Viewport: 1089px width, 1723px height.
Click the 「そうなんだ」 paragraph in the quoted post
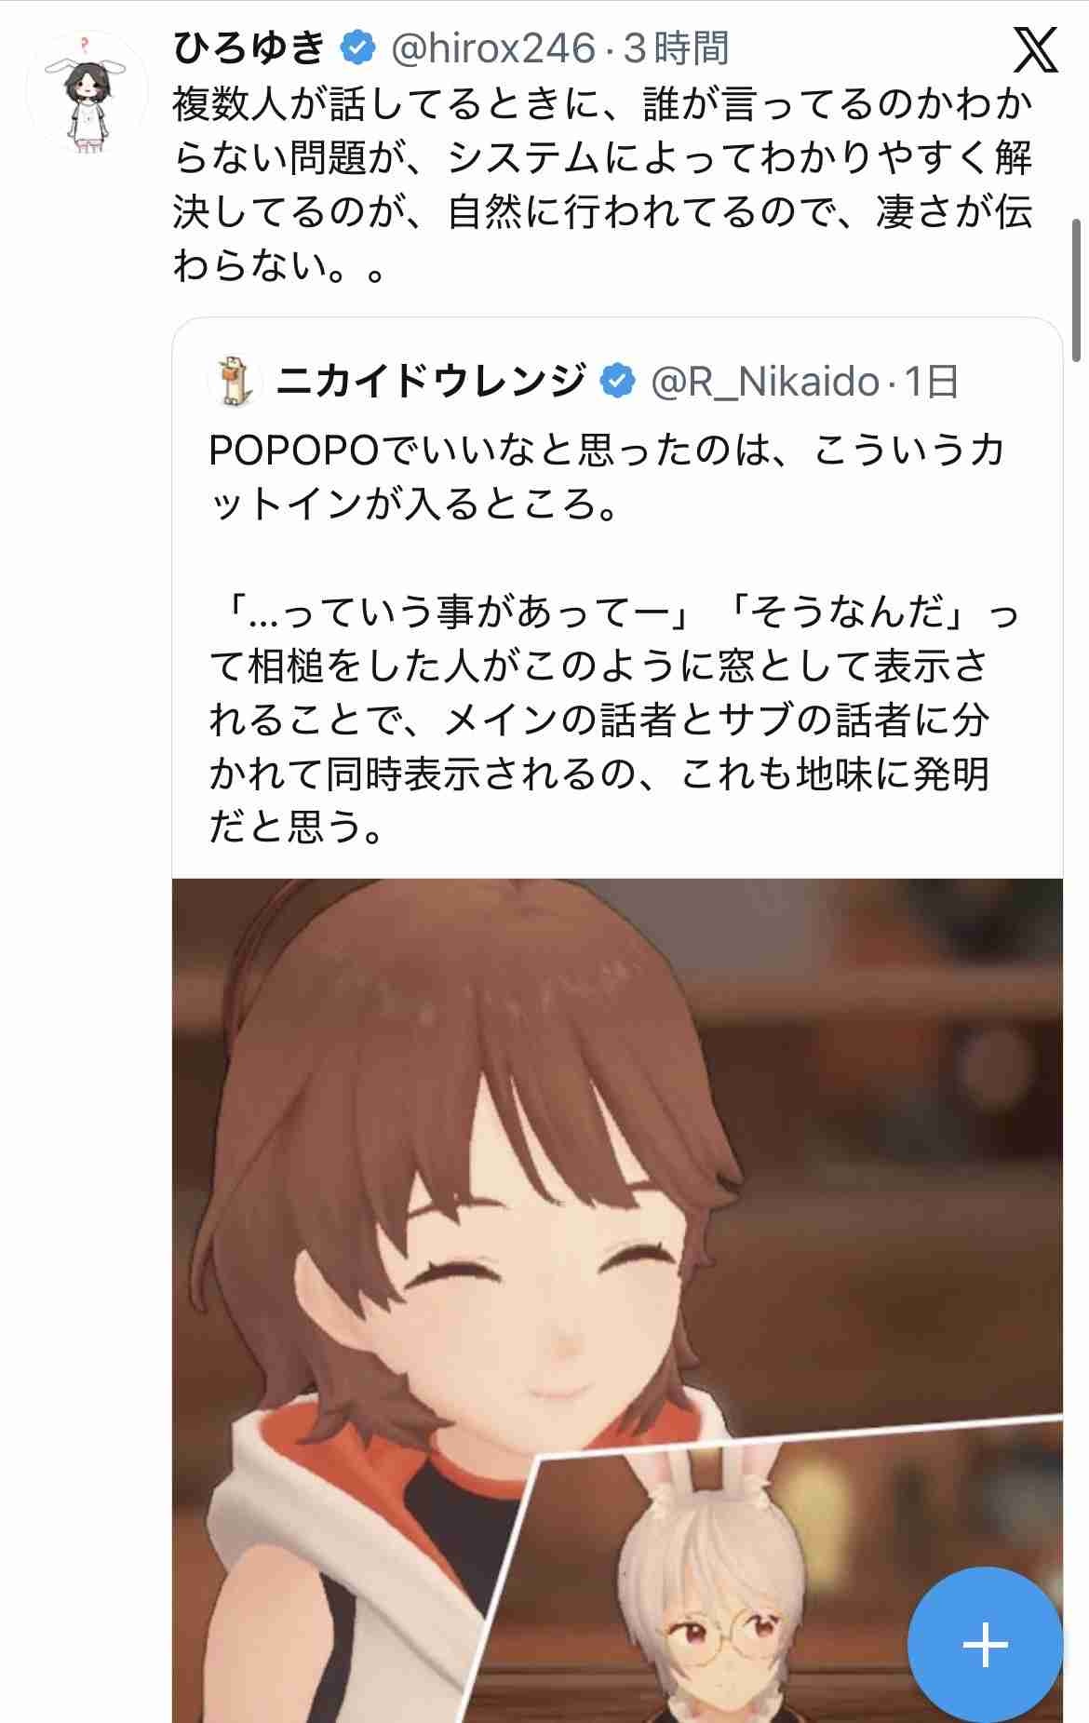(x=613, y=719)
